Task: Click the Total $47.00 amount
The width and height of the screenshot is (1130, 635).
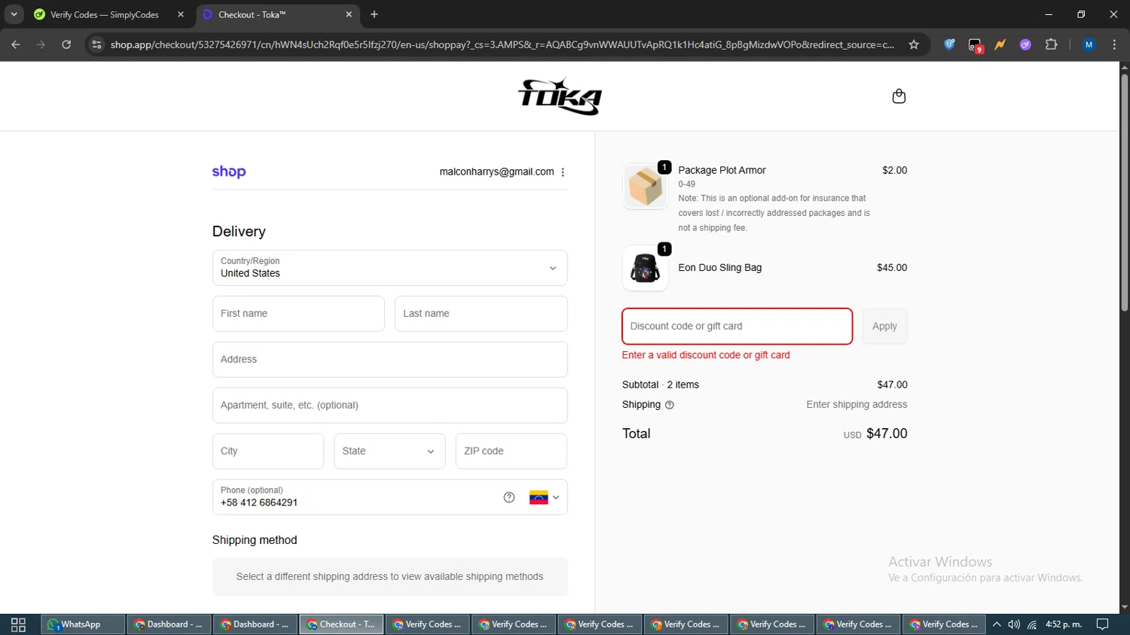Action: [x=887, y=433]
